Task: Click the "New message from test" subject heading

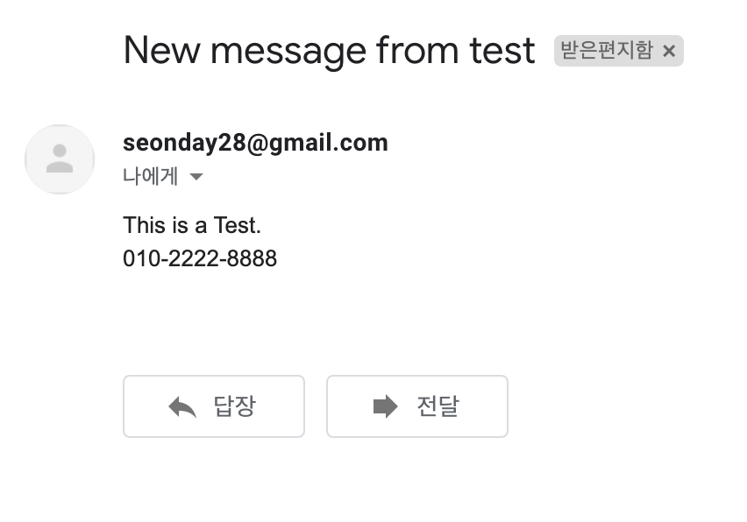Action: coord(329,51)
